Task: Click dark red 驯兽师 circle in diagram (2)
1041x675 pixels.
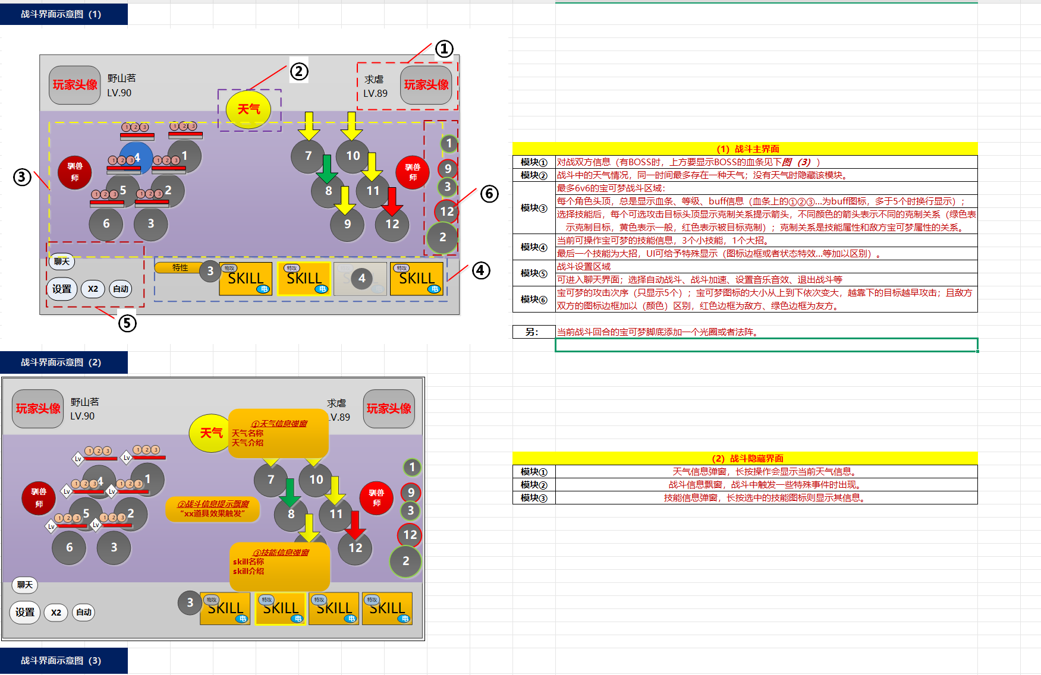Action: click(39, 498)
